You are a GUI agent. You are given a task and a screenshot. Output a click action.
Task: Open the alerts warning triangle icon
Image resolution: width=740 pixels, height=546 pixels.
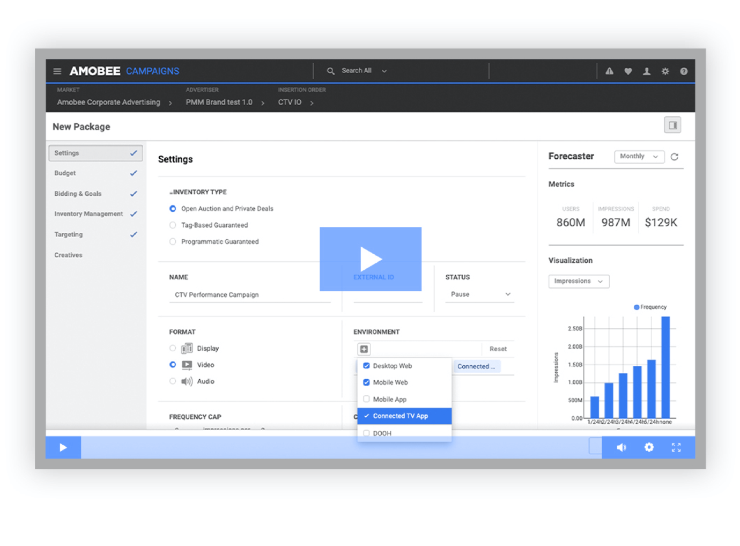coord(610,71)
